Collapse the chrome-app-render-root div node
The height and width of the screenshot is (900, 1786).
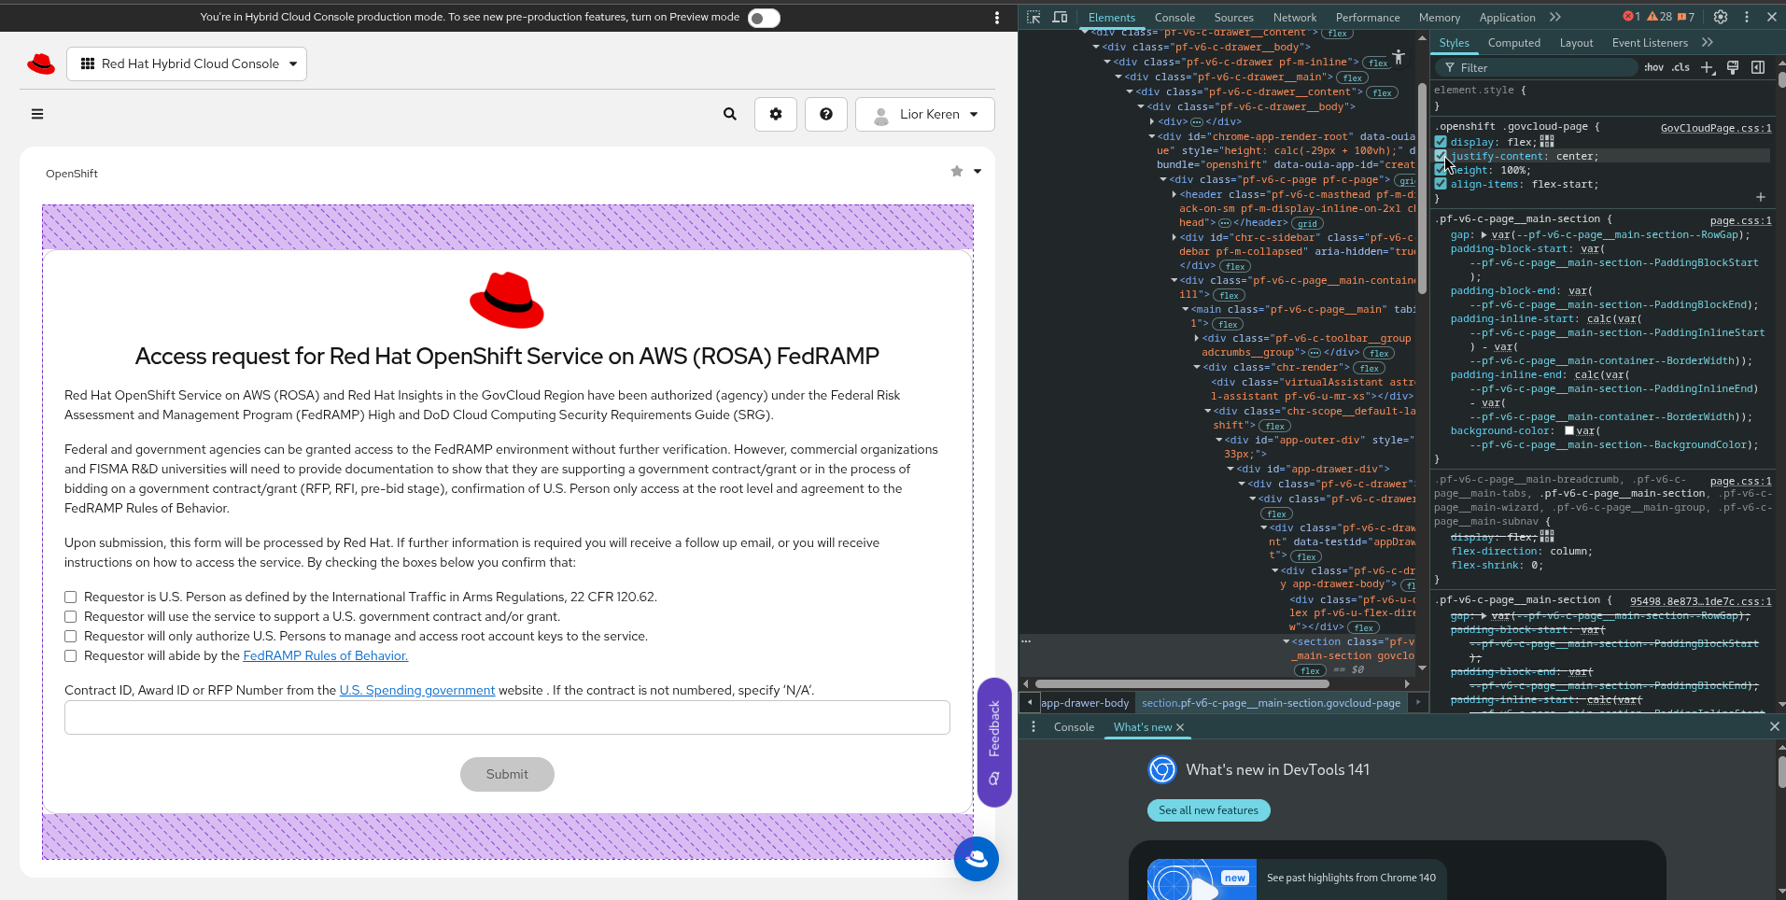point(1152,136)
